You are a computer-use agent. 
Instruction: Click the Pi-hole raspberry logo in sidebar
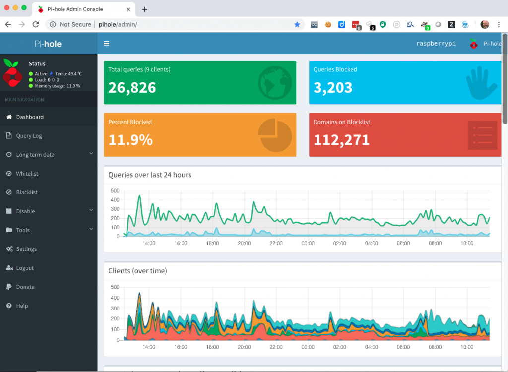point(12,72)
